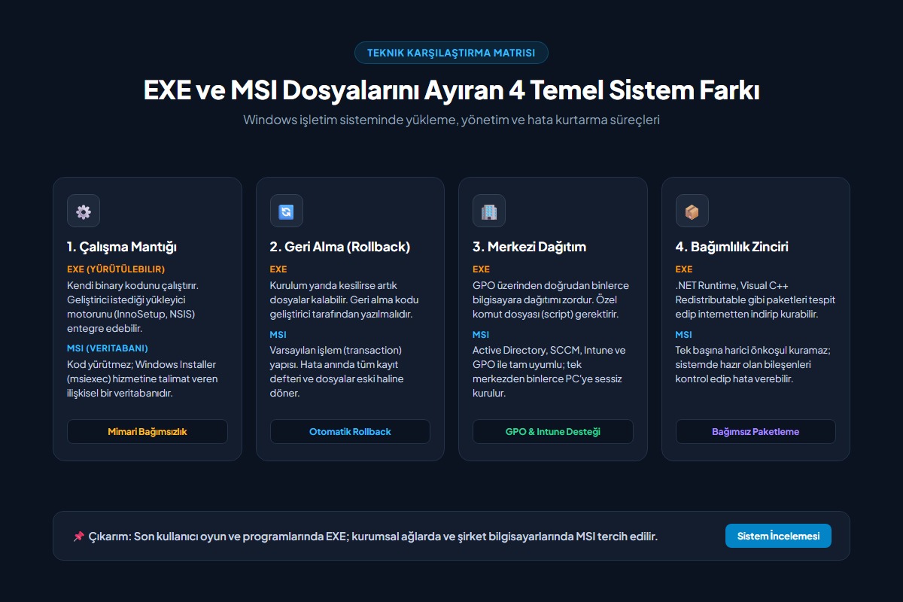This screenshot has height=602, width=903.
Task: Click the pushpin icon beside Çıkarım text
Action: click(x=78, y=537)
